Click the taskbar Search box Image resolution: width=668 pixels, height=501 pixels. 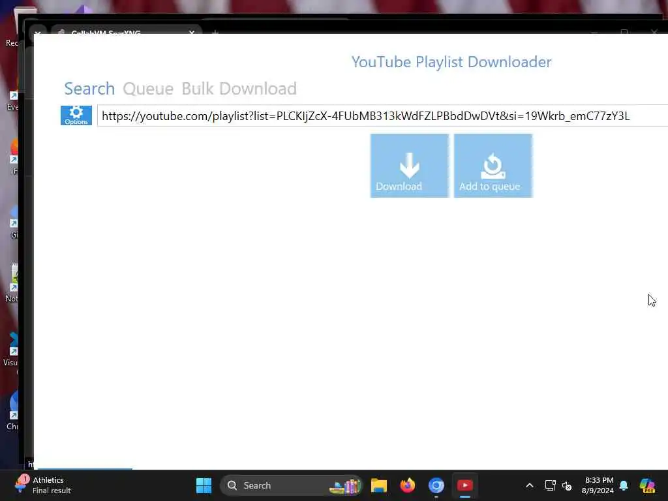tap(292, 485)
